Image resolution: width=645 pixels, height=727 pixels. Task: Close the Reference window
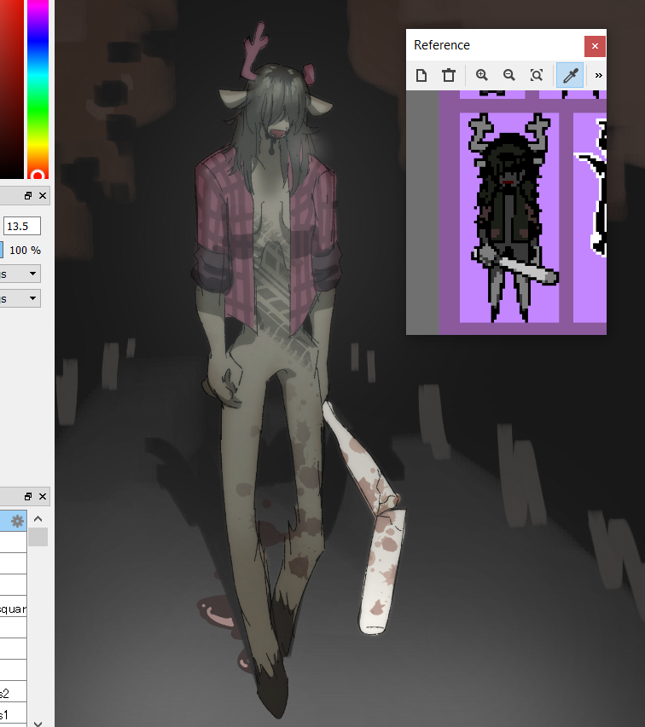pyautogui.click(x=595, y=46)
